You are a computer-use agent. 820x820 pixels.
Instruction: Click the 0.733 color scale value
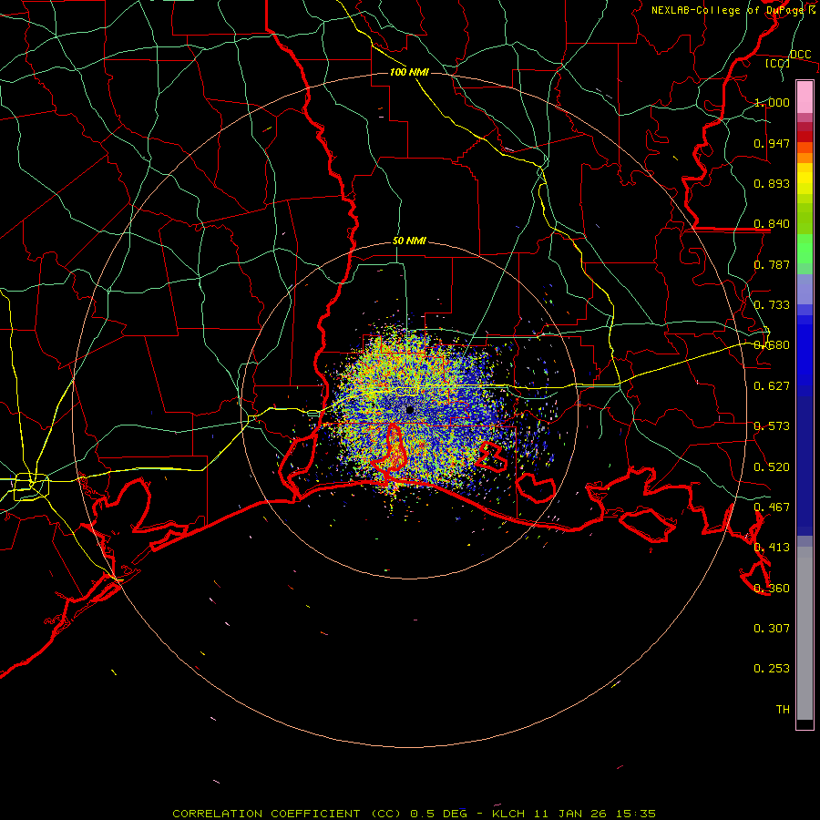coord(772,305)
